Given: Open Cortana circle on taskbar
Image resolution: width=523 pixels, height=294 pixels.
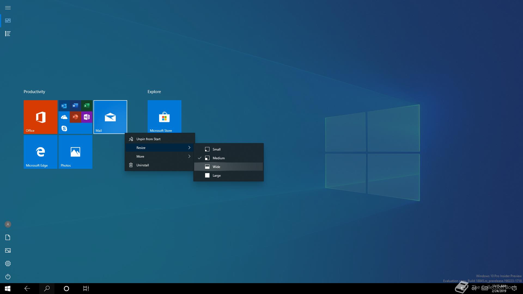Looking at the screenshot, I should click(66, 289).
